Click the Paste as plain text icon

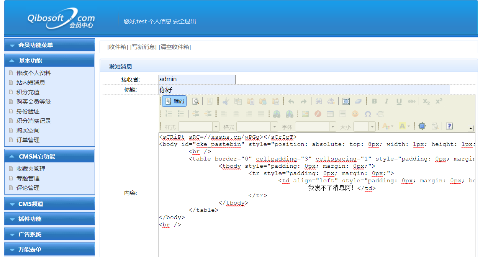(x=263, y=101)
